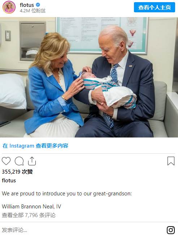Save the post with the bookmark icon
Viewport: 178px width, 237px height.
(x=171, y=161)
